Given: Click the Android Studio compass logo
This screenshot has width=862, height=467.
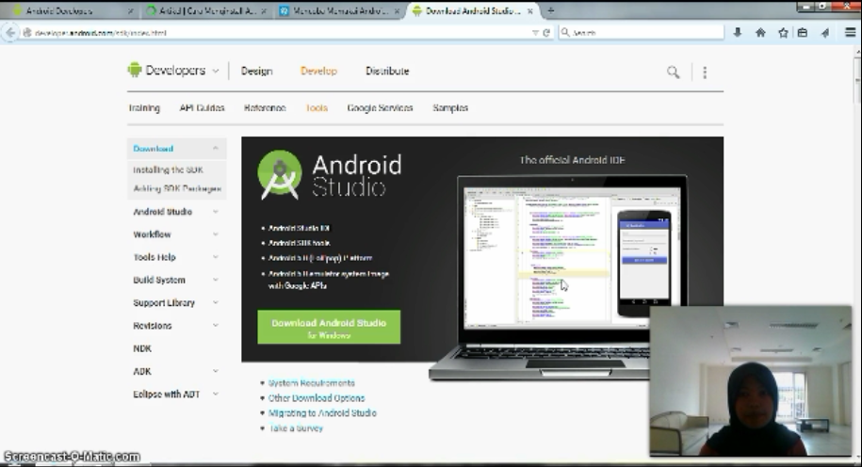Looking at the screenshot, I should tap(280, 175).
